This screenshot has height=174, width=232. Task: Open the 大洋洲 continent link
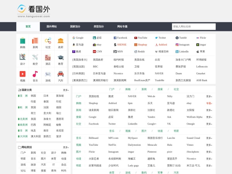[x=24, y=136]
